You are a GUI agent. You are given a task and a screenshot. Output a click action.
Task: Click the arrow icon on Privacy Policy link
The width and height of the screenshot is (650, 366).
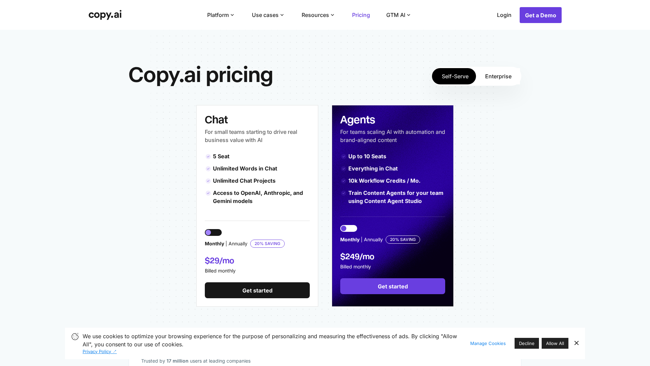pos(114,351)
